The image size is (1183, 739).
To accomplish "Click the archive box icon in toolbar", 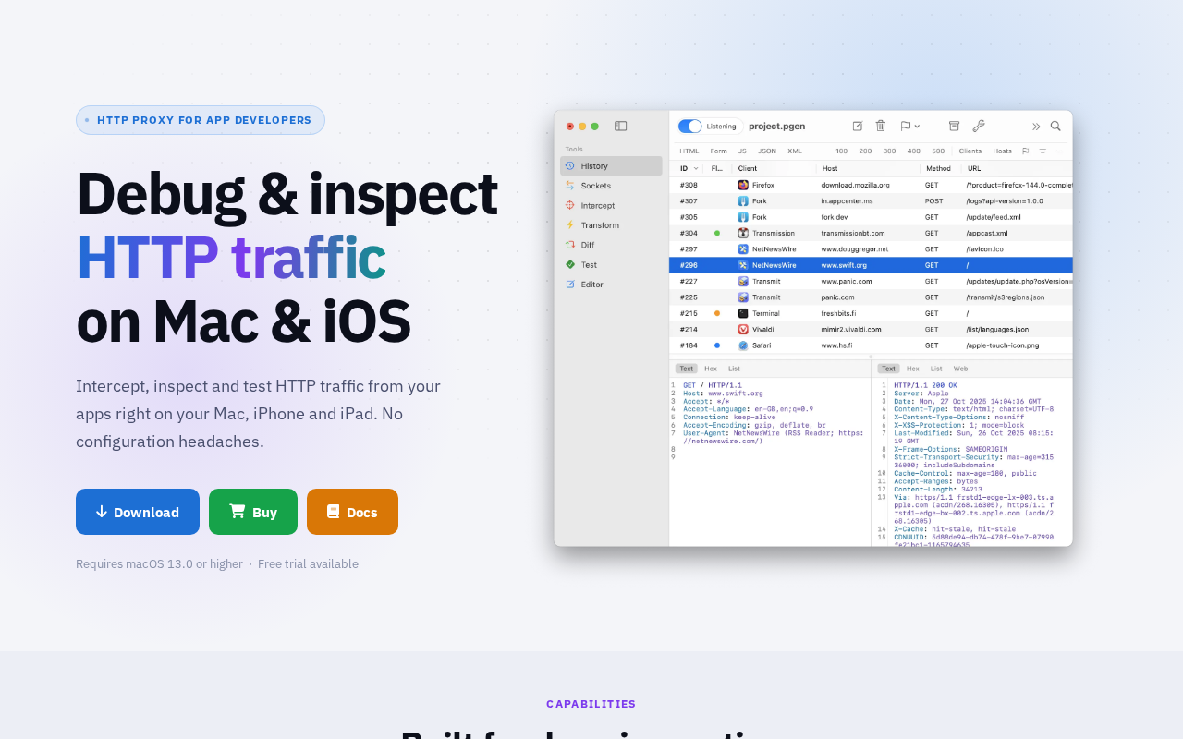I will [x=955, y=127].
